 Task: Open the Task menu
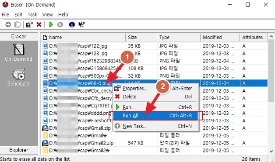tap(32, 14)
